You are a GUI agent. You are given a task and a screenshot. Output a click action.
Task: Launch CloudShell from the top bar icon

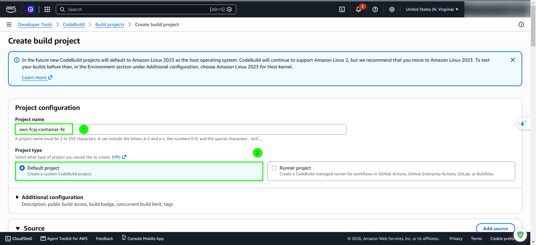pos(342,9)
